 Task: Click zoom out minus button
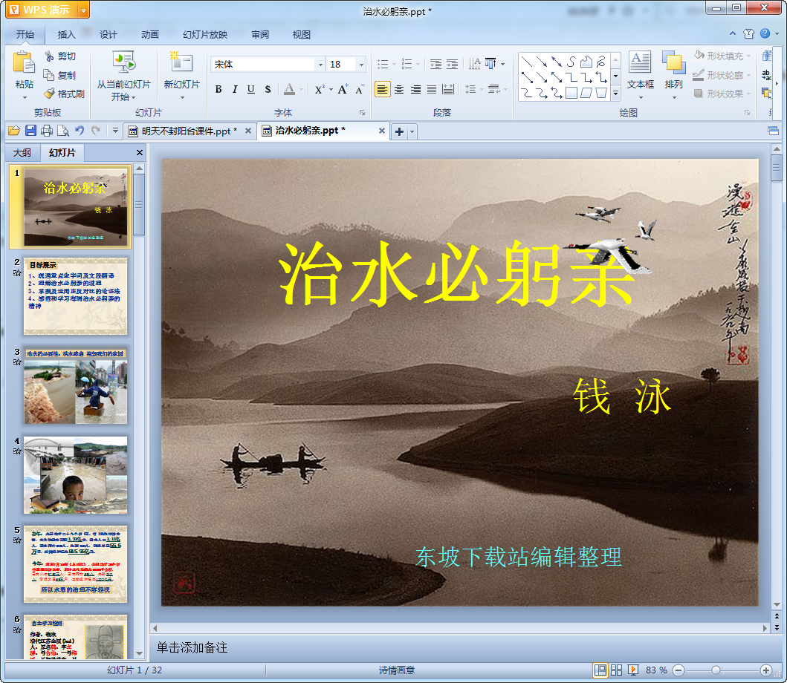coord(678,670)
